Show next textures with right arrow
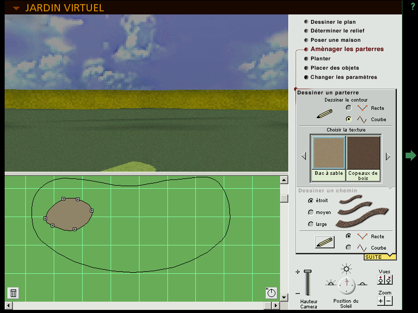The image size is (418, 313). (x=388, y=156)
